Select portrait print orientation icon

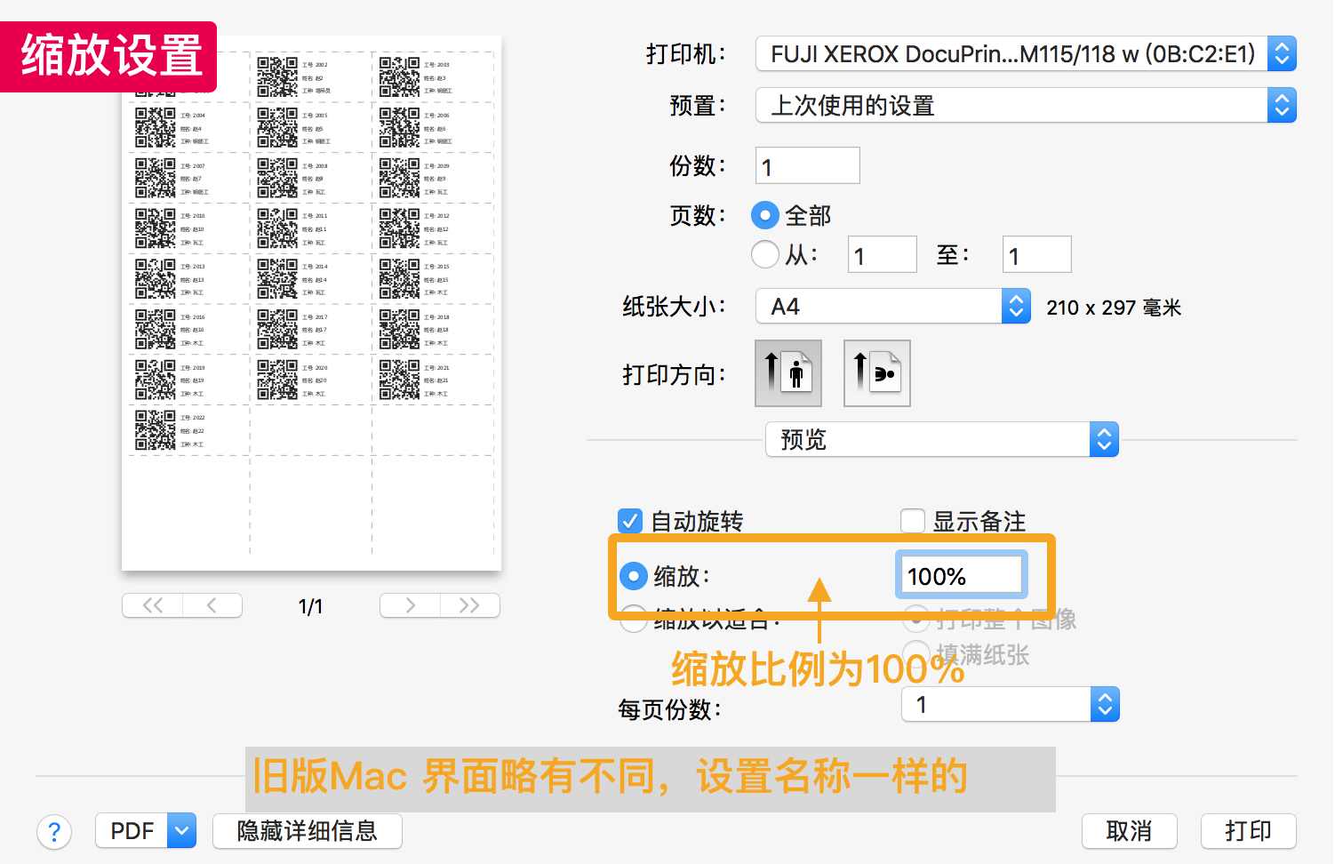coord(788,373)
